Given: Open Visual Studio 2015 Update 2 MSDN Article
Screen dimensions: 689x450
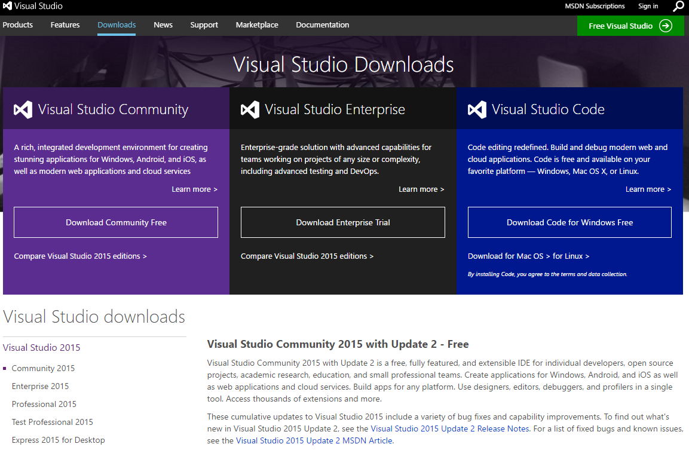Looking at the screenshot, I should click(314, 440).
